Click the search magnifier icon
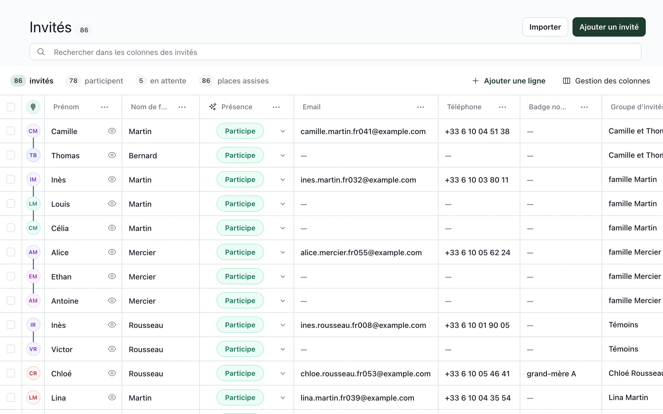Screen dimensions: 663x414 pyautogui.click(x=41, y=52)
